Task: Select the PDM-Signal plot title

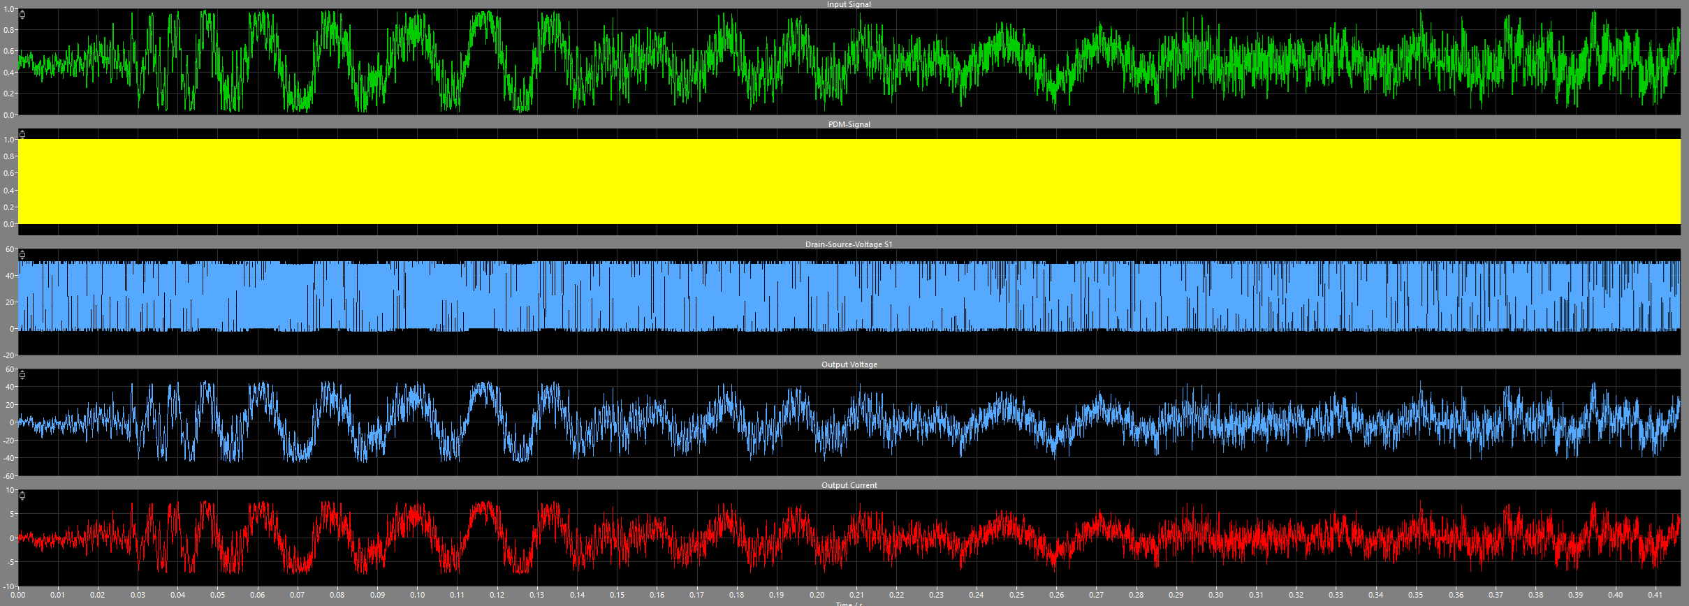Action: click(849, 124)
